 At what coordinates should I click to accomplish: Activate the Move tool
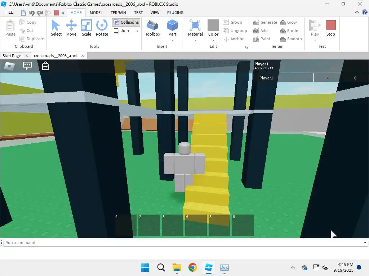pyautogui.click(x=71, y=28)
